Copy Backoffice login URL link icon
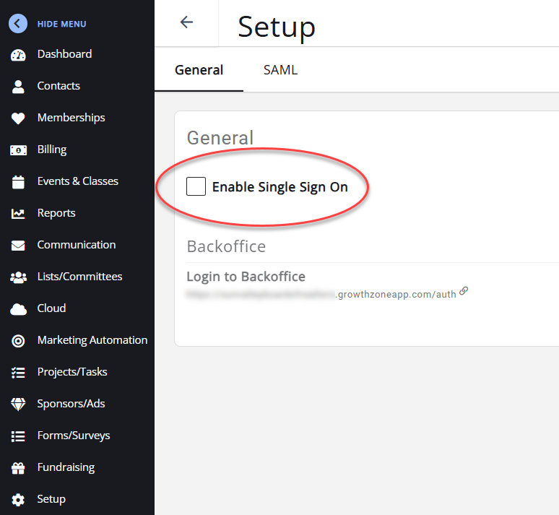The height and width of the screenshot is (515, 559). (464, 291)
